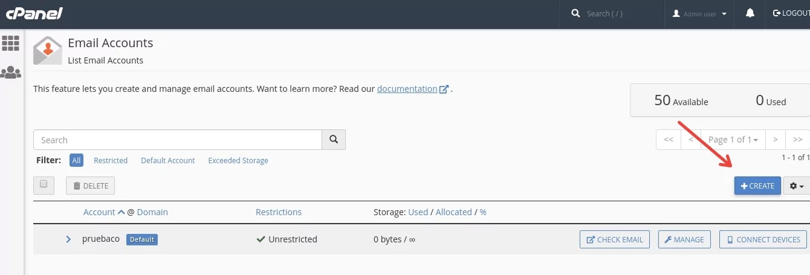Open the Page 1 of 1 dropdown
This screenshot has height=275, width=810.
point(733,140)
